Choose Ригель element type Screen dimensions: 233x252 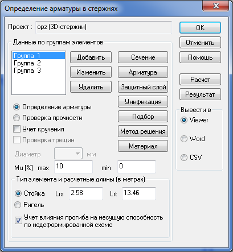(x=18, y=205)
